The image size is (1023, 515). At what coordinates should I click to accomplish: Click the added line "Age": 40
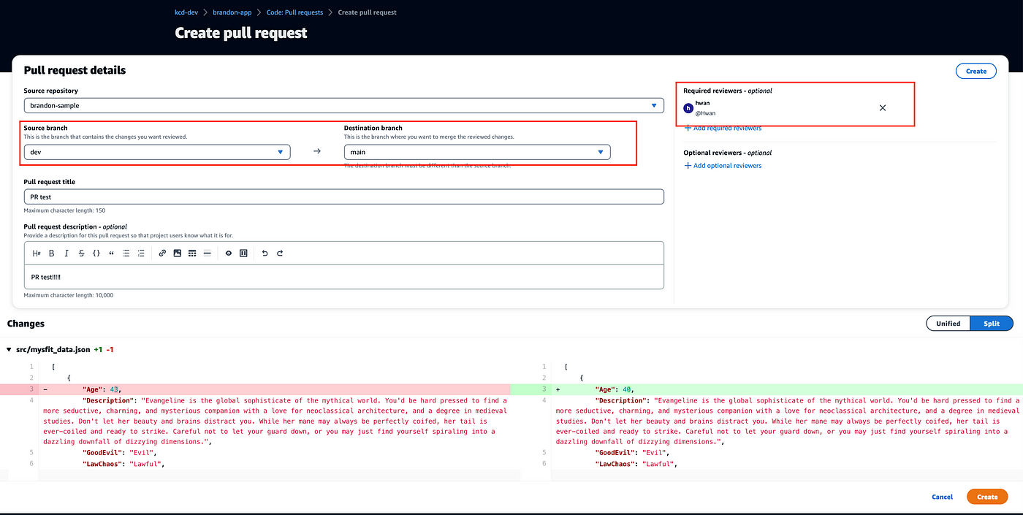[766, 389]
